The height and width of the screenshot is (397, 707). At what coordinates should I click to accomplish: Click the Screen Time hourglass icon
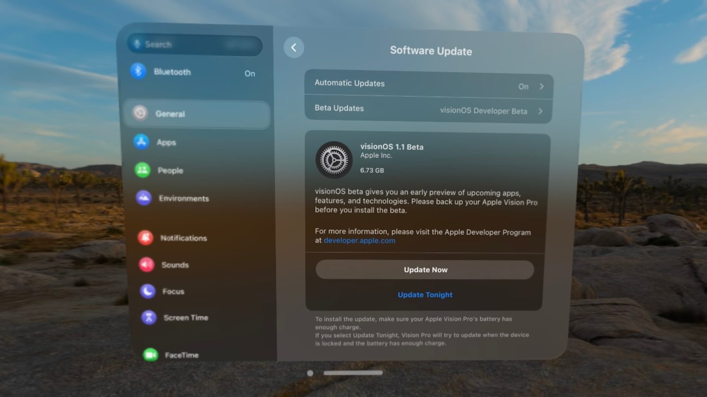coord(149,317)
